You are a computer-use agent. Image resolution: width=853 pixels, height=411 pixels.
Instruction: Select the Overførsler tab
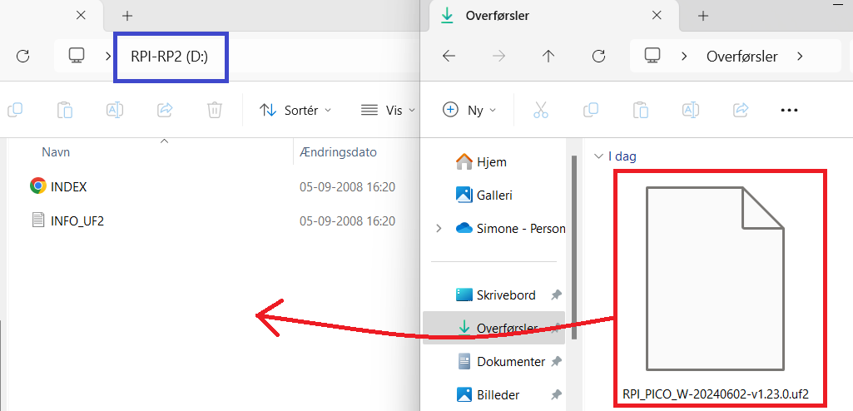click(x=553, y=16)
